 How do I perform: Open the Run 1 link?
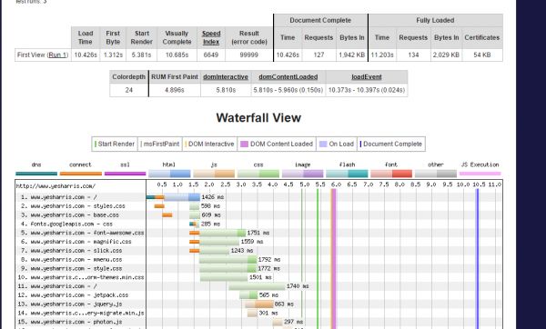(x=58, y=55)
